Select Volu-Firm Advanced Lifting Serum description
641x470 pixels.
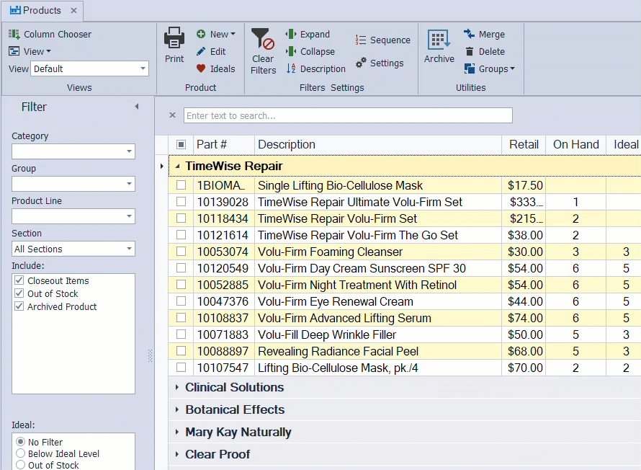344,318
